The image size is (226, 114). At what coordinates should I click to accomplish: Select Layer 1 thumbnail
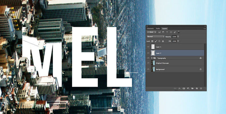153,47
